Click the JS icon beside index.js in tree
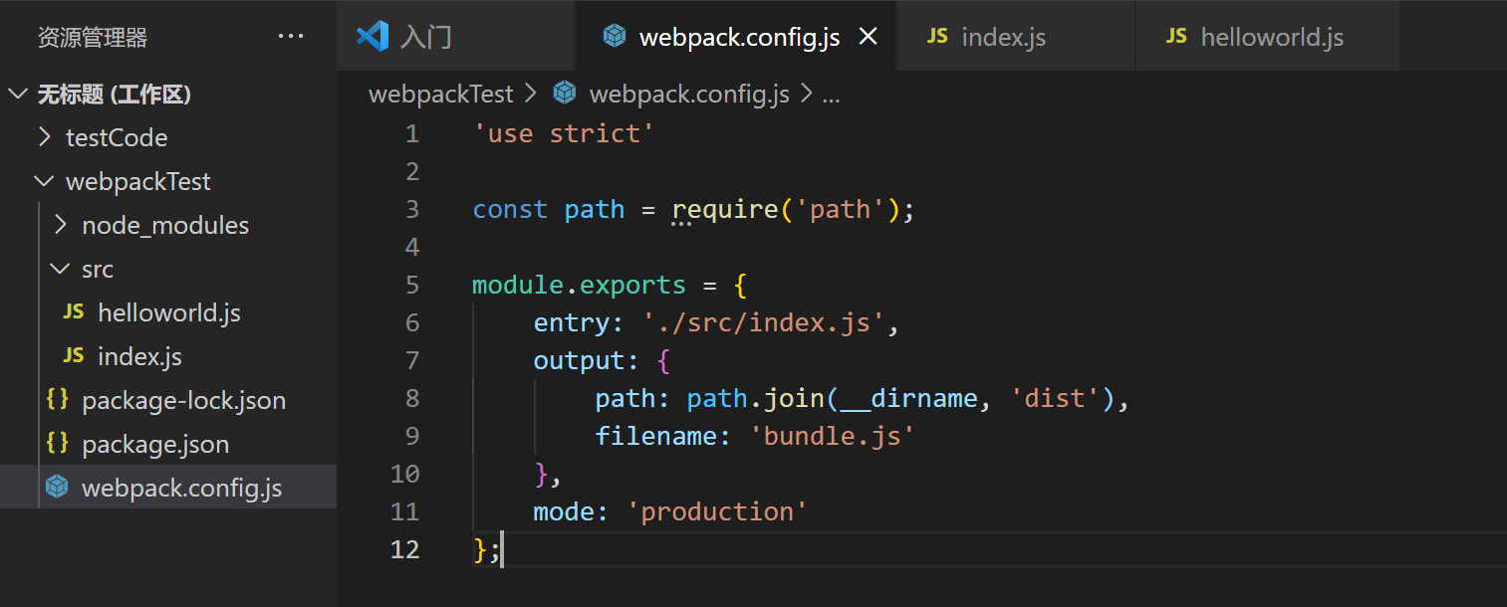The width and height of the screenshot is (1507, 607). (x=74, y=355)
